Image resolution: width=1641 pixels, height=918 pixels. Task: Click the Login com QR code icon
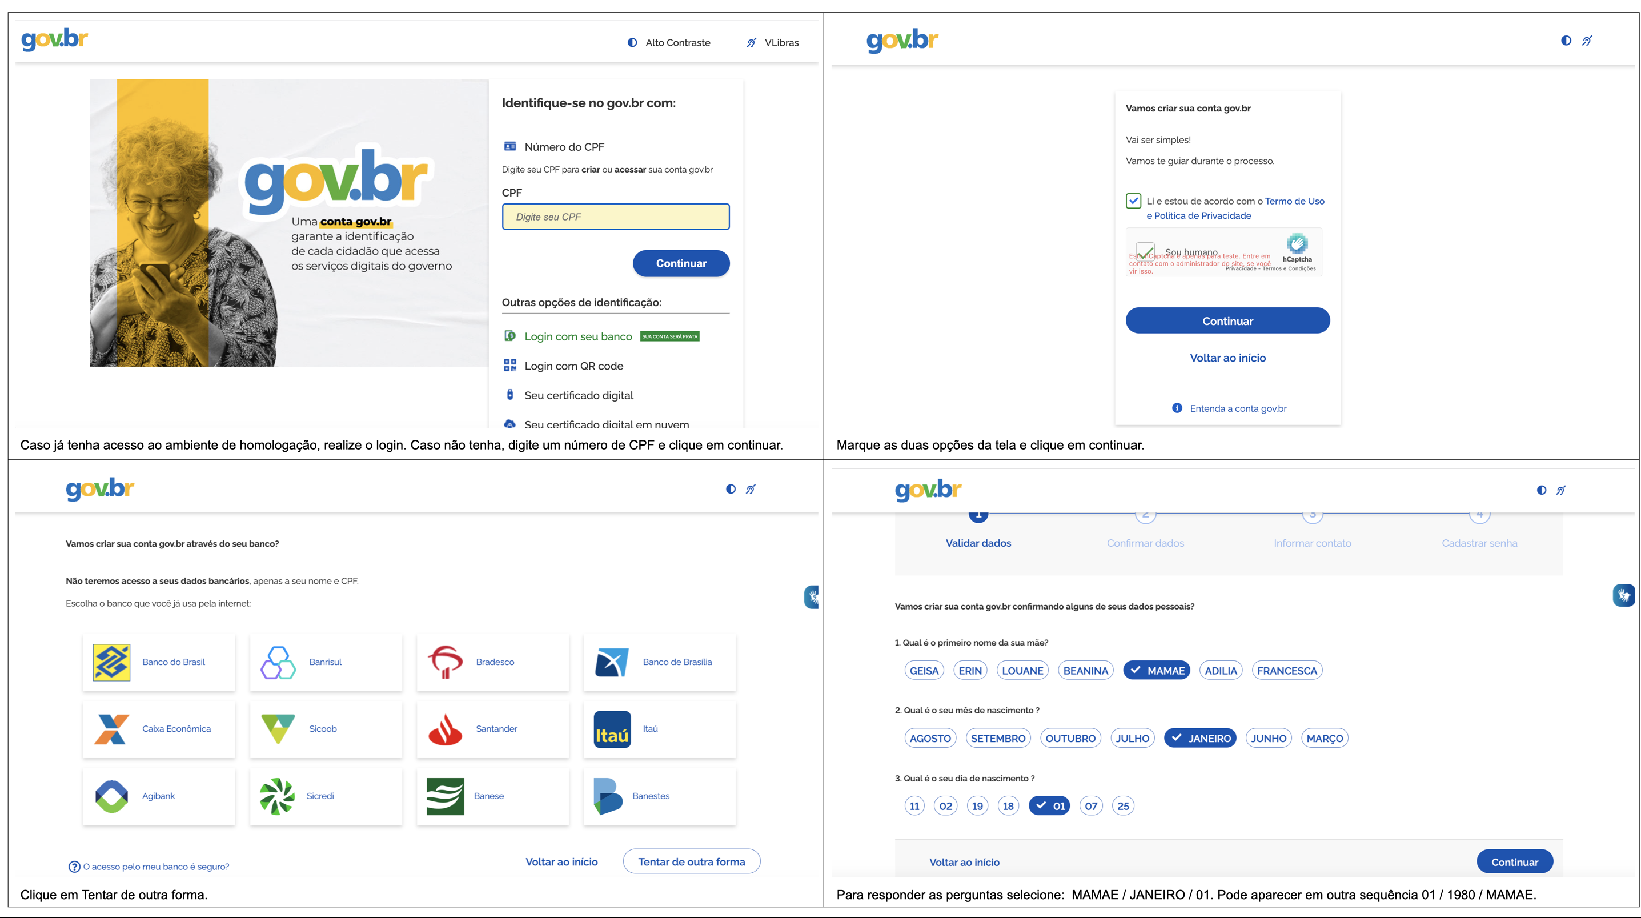[x=509, y=365]
